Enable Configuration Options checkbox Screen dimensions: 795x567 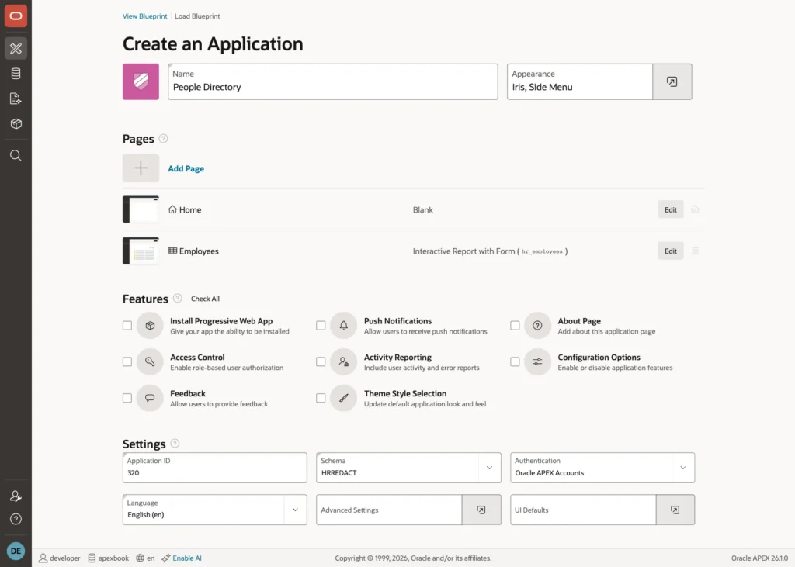click(515, 361)
